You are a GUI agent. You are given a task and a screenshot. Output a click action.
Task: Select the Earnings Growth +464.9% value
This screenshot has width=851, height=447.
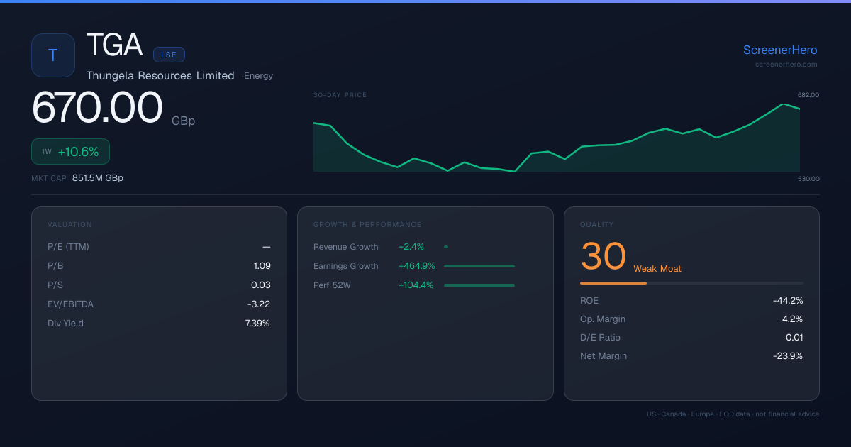tap(417, 266)
